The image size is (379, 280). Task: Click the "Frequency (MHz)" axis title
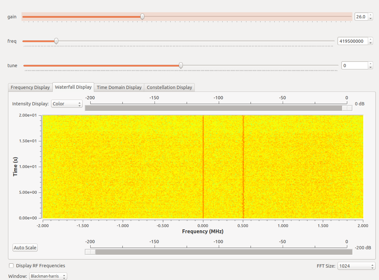203,231
